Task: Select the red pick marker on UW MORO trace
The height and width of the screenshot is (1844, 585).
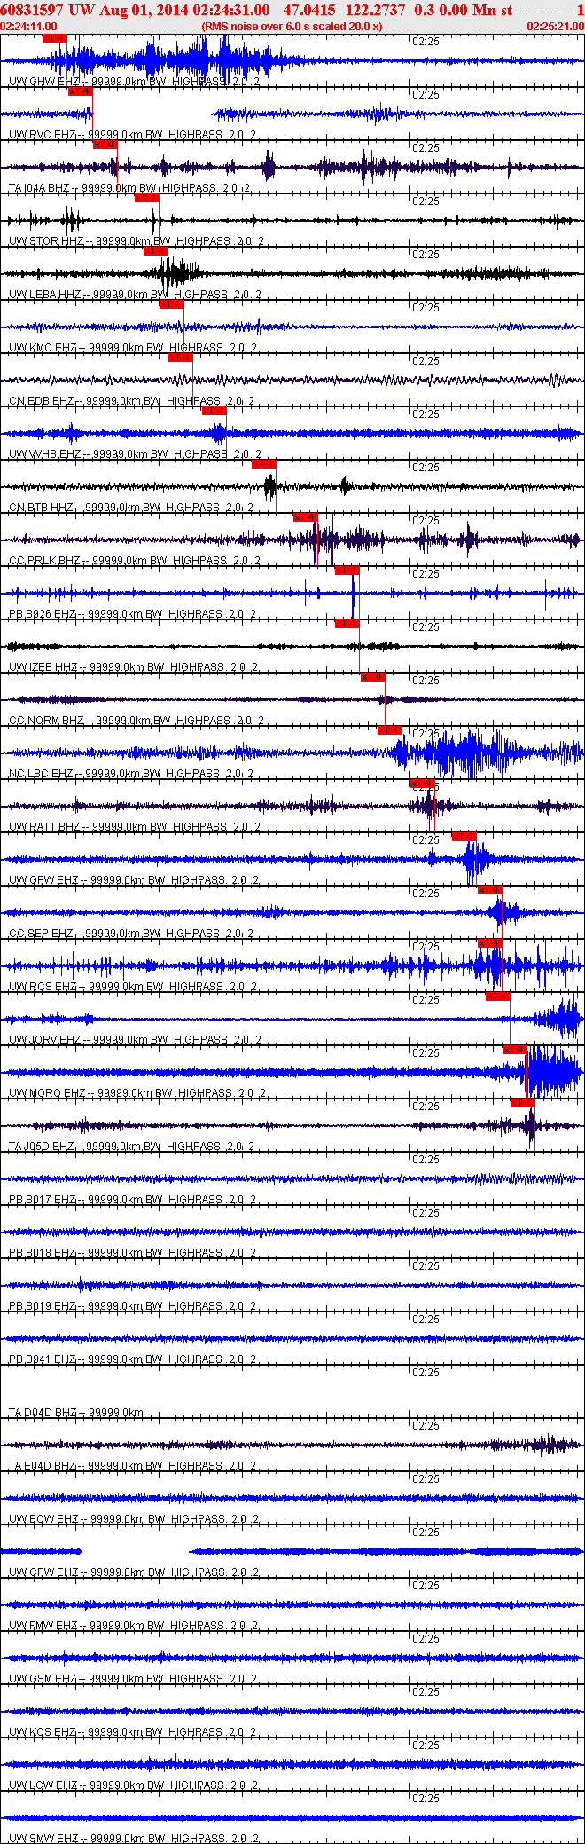Action: click(x=514, y=1050)
